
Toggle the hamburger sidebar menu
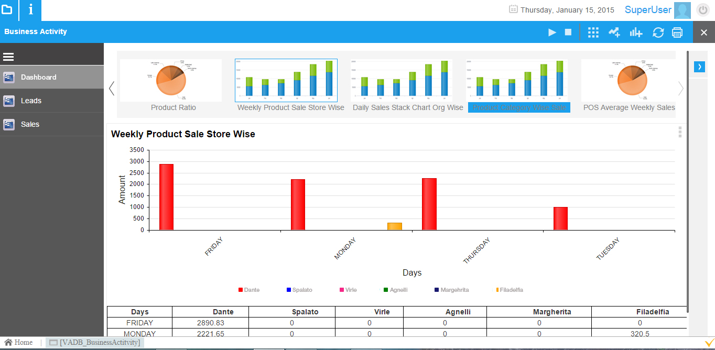(x=8, y=57)
